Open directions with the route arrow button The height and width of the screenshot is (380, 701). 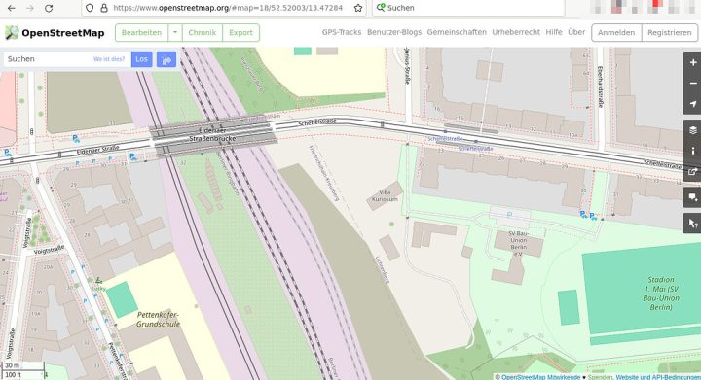click(166, 59)
